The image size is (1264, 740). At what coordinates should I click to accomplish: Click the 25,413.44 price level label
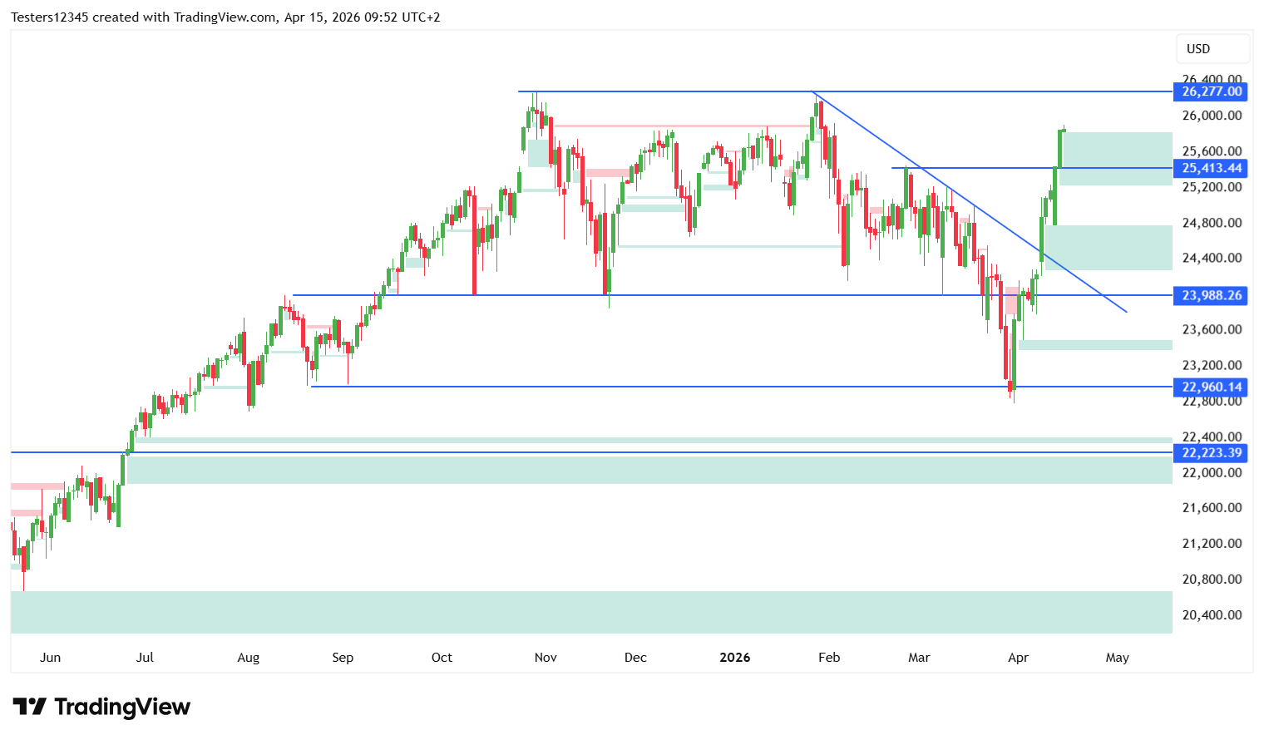point(1211,168)
